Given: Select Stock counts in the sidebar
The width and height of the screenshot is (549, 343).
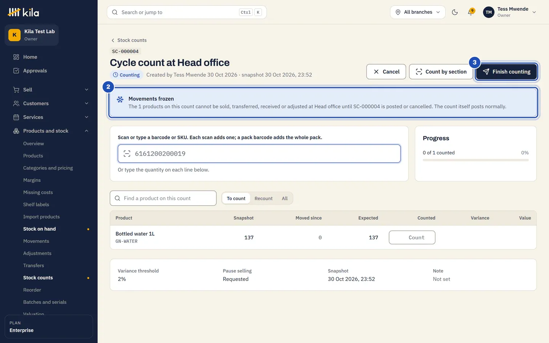Looking at the screenshot, I should click(x=38, y=278).
